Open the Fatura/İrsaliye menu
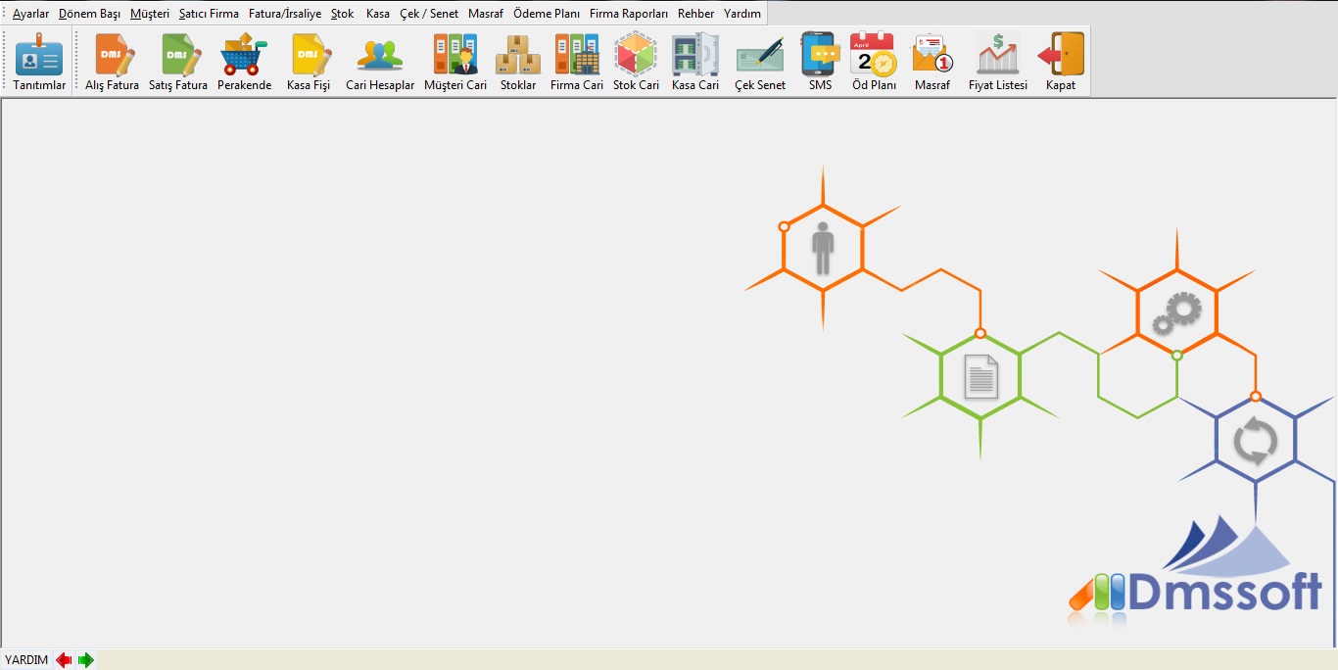Viewport: 1338px width, 670px height. [x=285, y=14]
